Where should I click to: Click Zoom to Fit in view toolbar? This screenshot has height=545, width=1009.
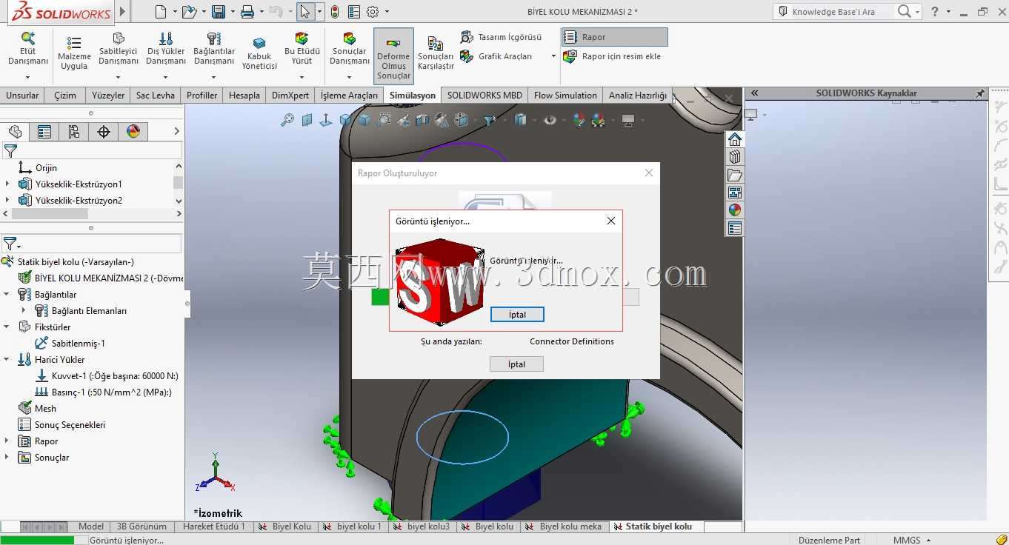click(x=287, y=119)
